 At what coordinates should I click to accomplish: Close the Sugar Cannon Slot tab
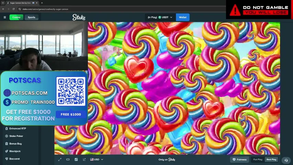pyautogui.click(x=37, y=3)
